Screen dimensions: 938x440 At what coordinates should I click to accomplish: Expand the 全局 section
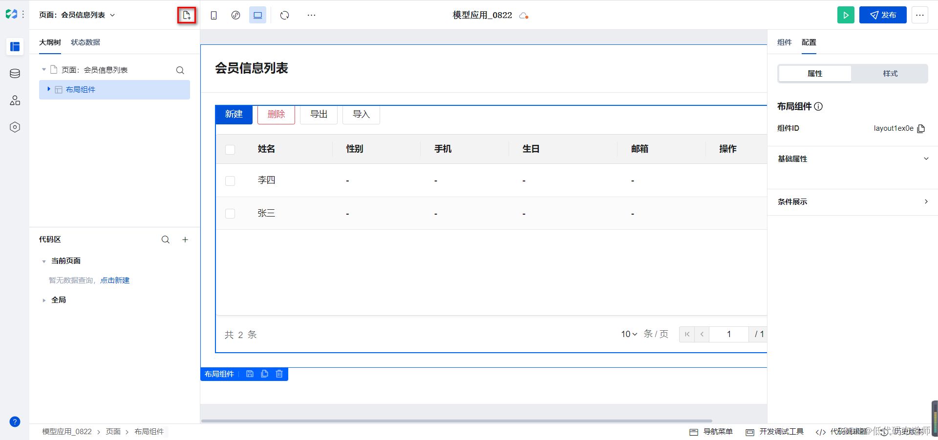[x=44, y=300]
